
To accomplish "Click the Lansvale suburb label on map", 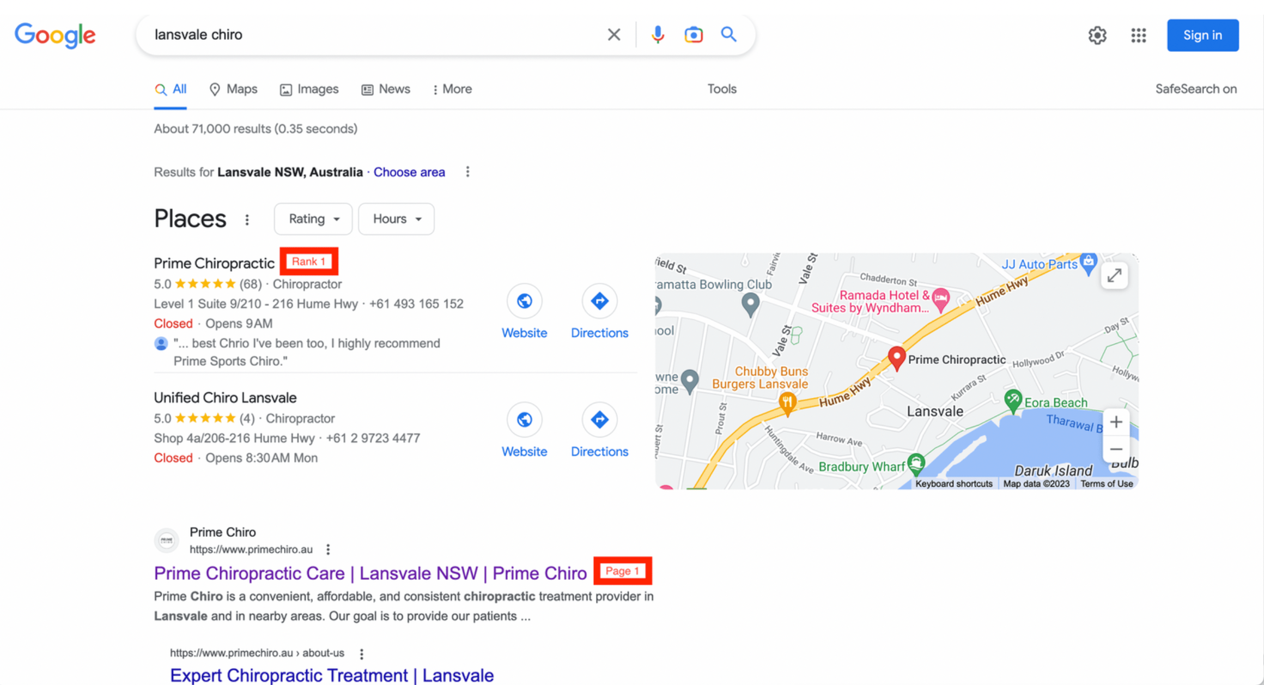I will pos(935,411).
